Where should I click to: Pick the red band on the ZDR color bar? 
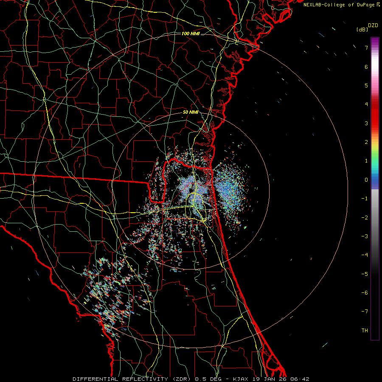375,117
